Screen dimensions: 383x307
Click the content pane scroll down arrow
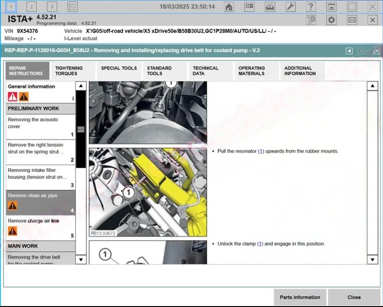pyautogui.click(x=372, y=260)
